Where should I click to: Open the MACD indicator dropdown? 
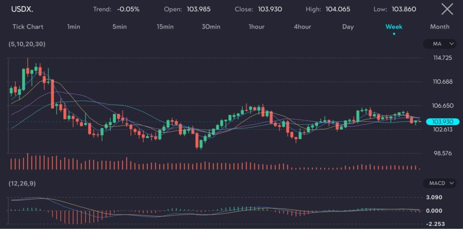pyautogui.click(x=439, y=183)
